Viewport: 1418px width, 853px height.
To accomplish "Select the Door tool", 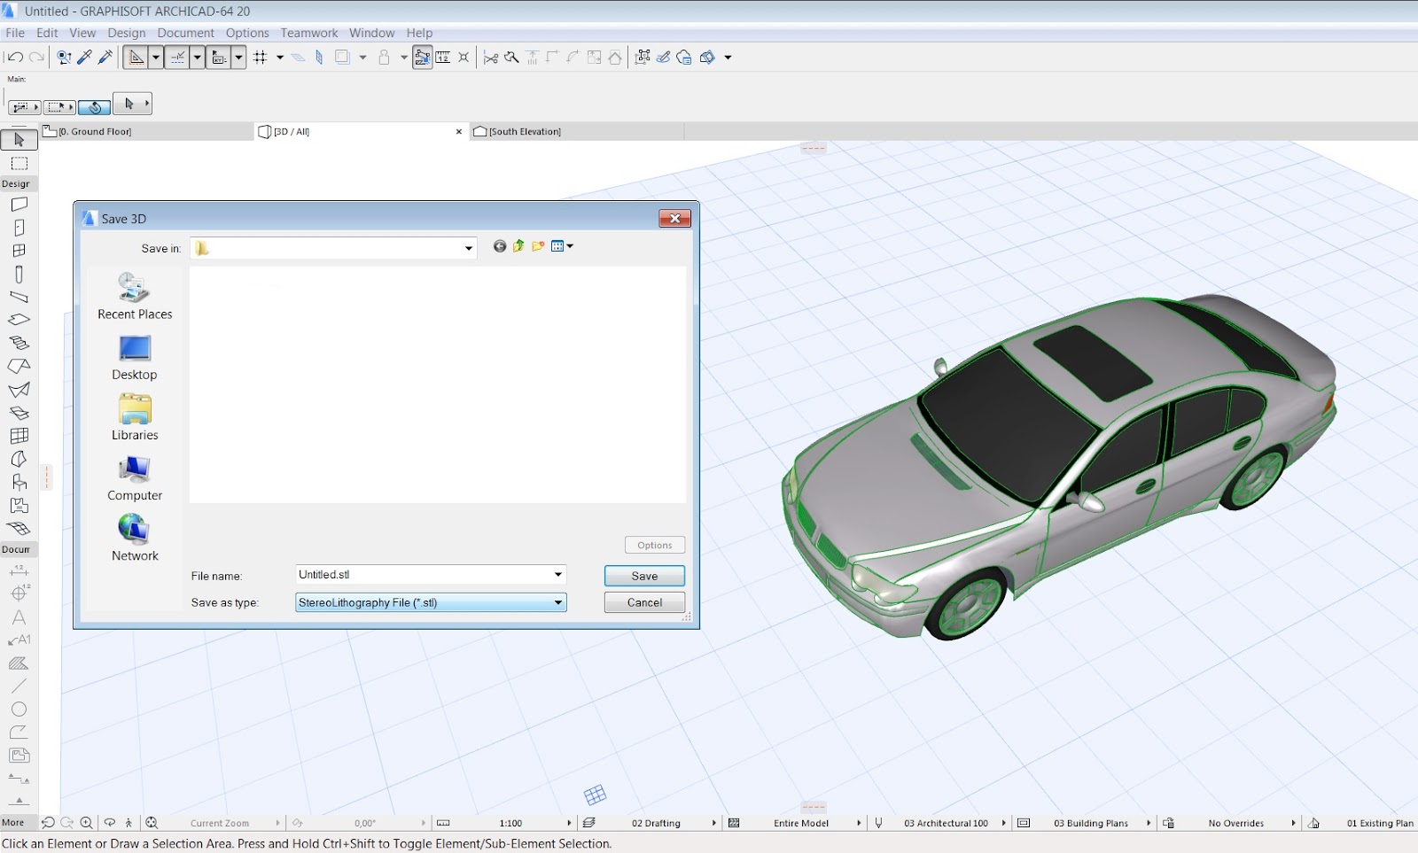I will coord(19,227).
